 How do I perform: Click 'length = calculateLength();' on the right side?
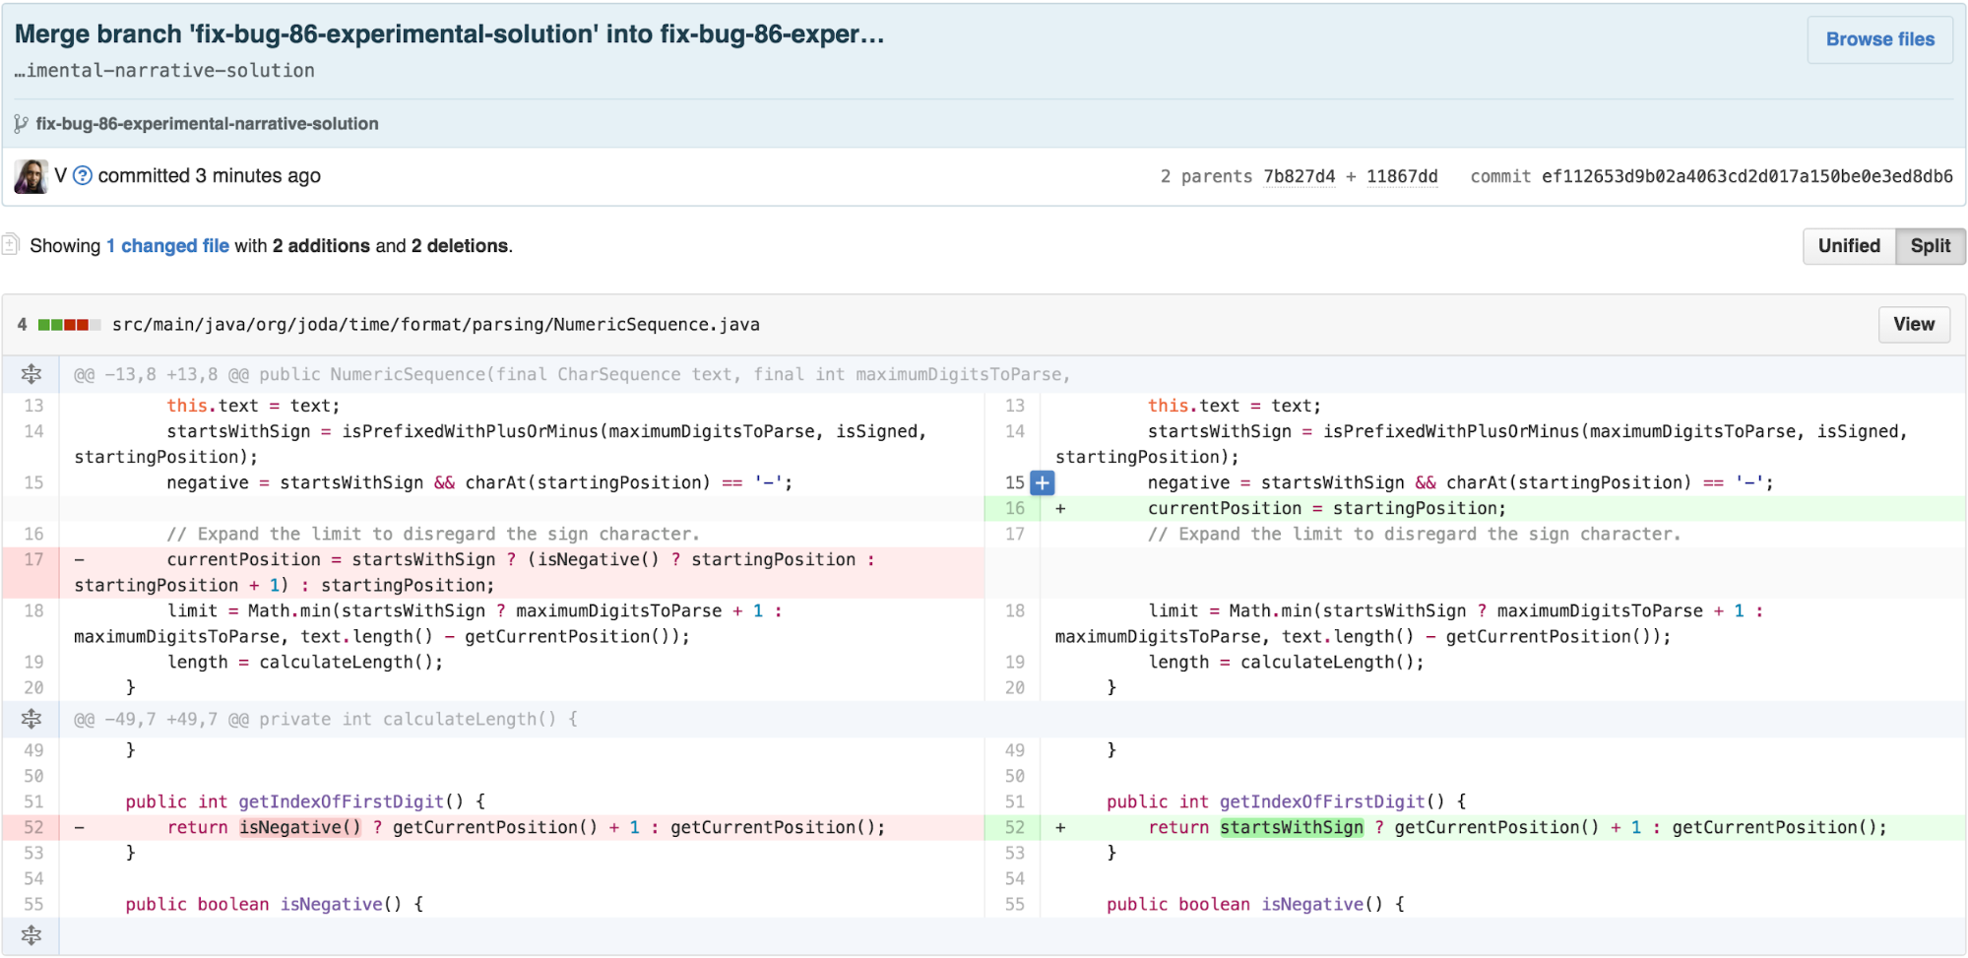tap(1286, 662)
